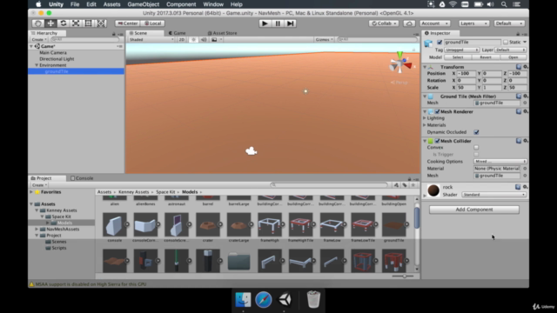Open Mesh Renderer help icon
The height and width of the screenshot is (313, 557).
click(x=519, y=111)
